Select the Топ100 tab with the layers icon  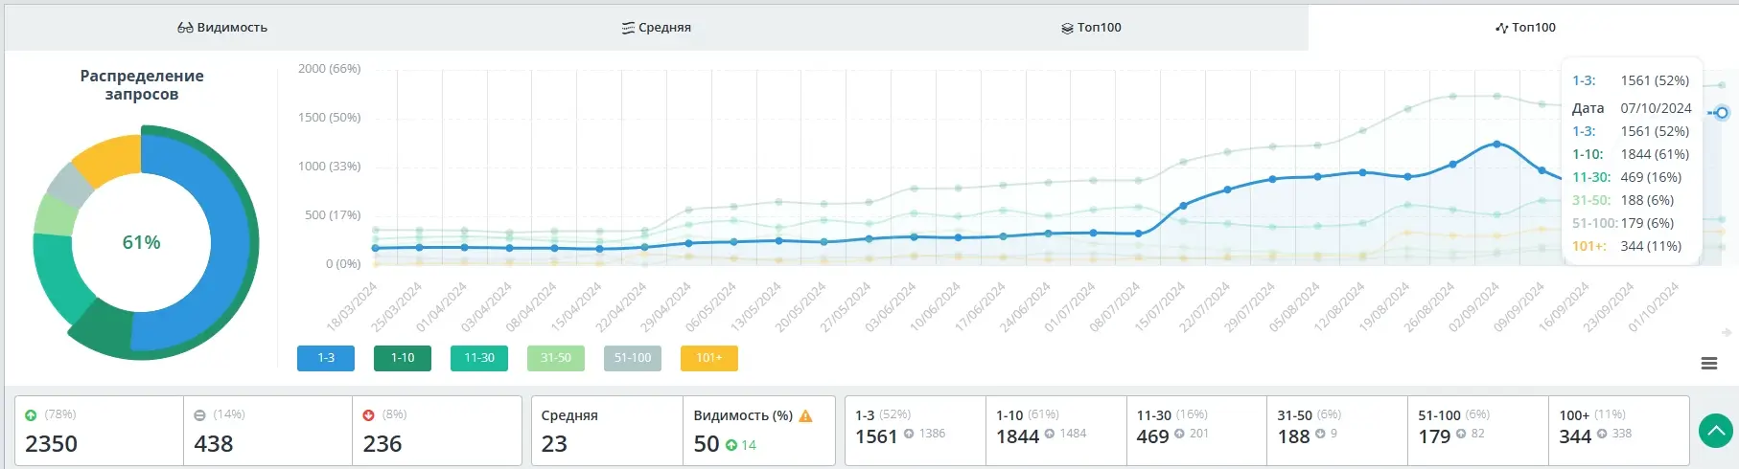[1091, 28]
